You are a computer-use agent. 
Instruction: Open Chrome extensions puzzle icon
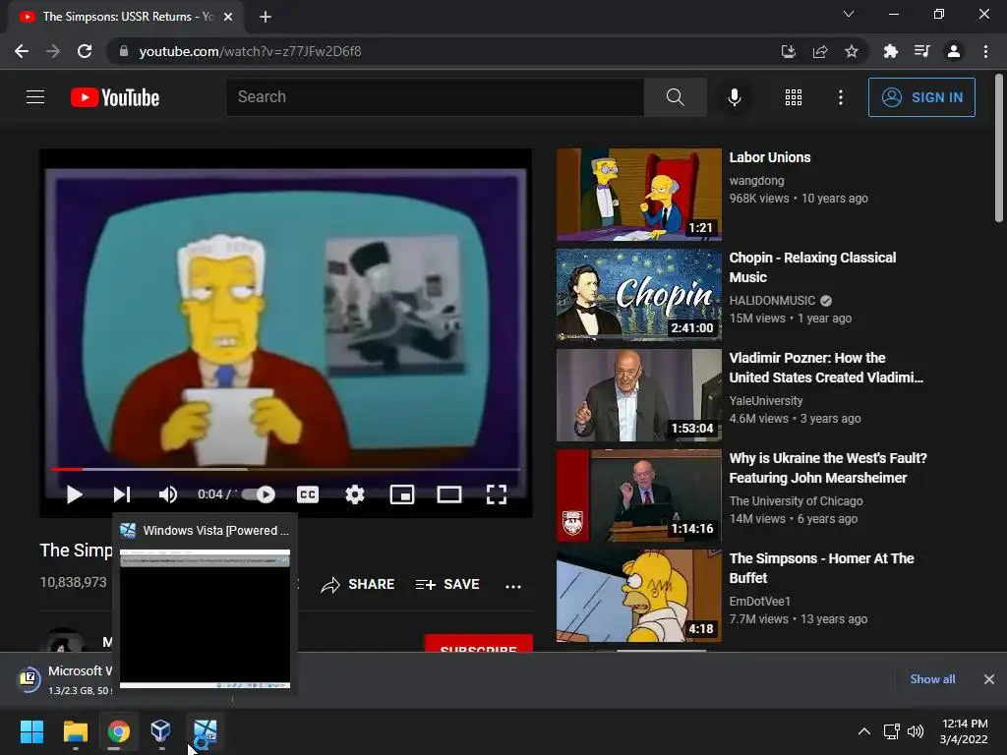[x=890, y=51]
